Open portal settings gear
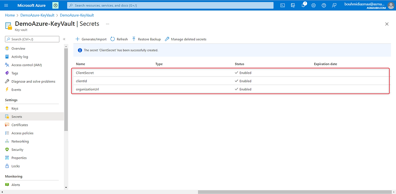Screen dimensions: 396x194 pyautogui.click(x=314, y=5)
